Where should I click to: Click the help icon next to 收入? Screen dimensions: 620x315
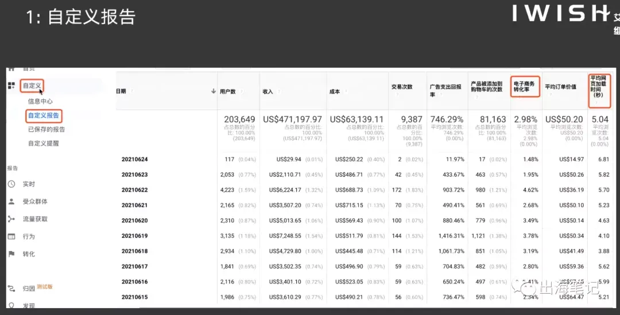(278, 91)
